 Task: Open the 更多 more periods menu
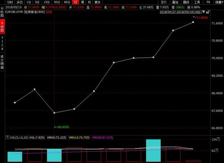[x=97, y=2]
